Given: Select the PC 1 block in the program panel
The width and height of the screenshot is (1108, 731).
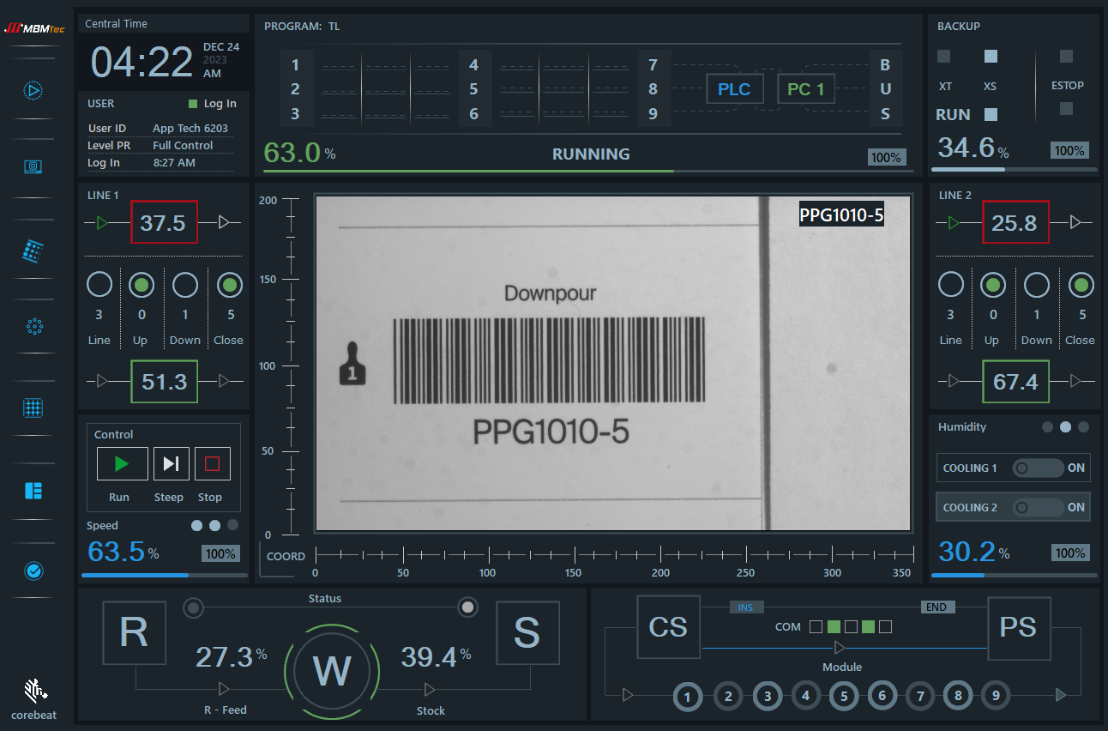Looking at the screenshot, I should click(806, 88).
